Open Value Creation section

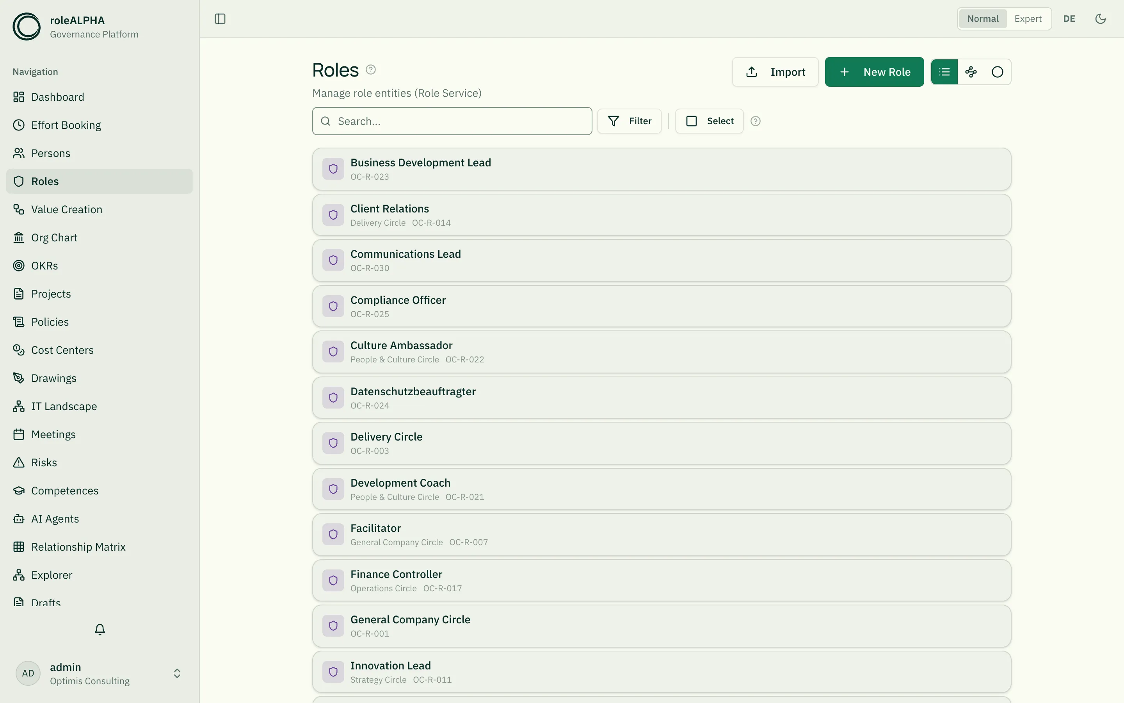coord(100,209)
